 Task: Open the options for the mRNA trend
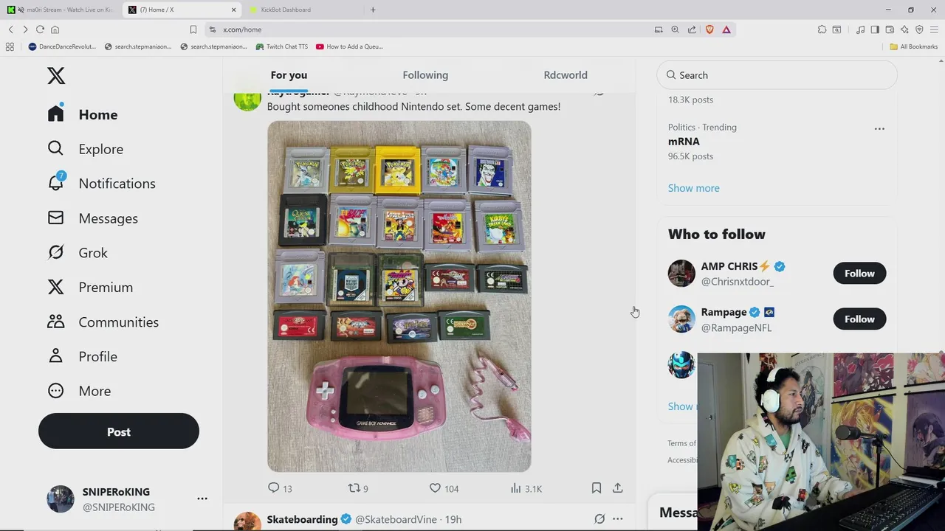tap(879, 128)
